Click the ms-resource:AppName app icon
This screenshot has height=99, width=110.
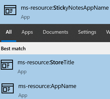(x=8, y=88)
